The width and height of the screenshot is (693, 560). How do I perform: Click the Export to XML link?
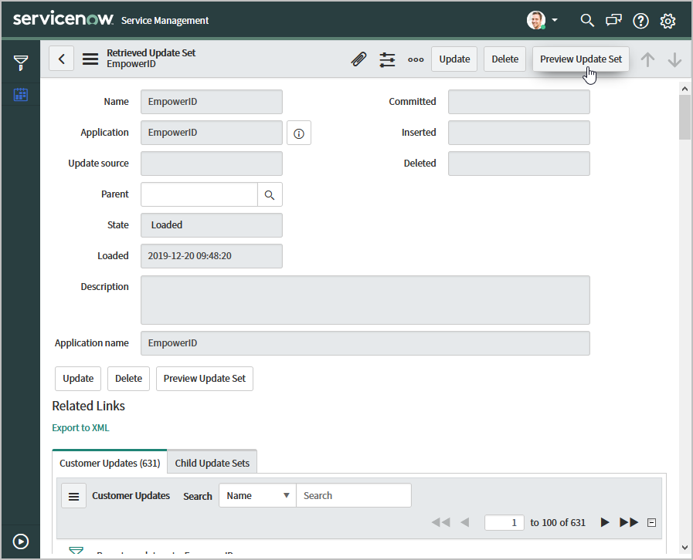tap(81, 428)
